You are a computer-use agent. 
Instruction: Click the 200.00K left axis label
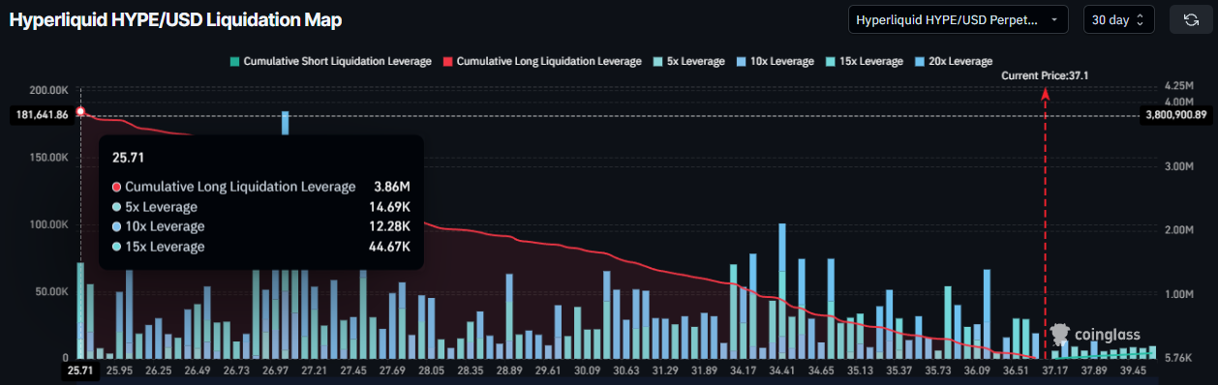pyautogui.click(x=49, y=90)
